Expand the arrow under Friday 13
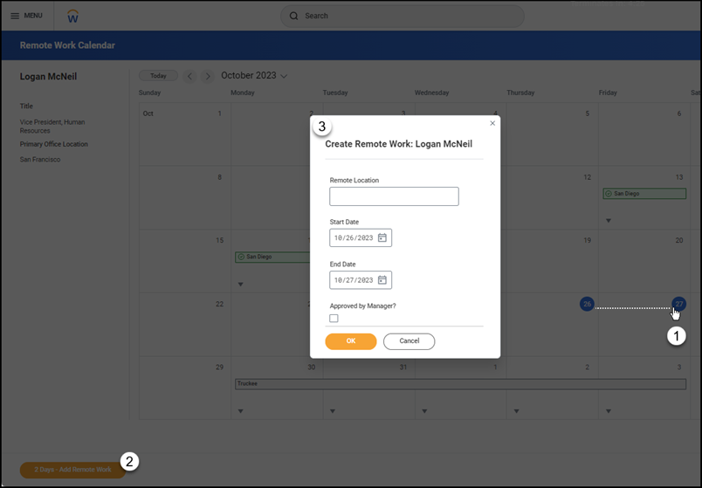The image size is (702, 488). pyautogui.click(x=609, y=221)
